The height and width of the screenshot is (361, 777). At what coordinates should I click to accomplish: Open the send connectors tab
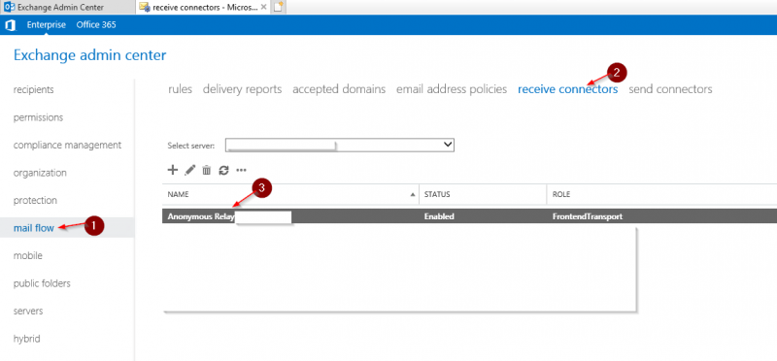[670, 89]
